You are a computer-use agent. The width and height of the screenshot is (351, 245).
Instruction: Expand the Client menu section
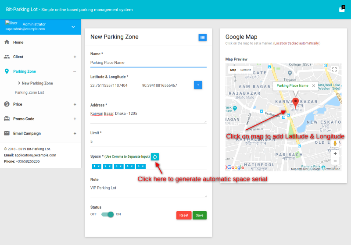click(x=75, y=57)
